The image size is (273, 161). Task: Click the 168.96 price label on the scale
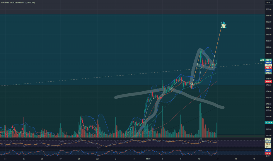(x=268, y=107)
